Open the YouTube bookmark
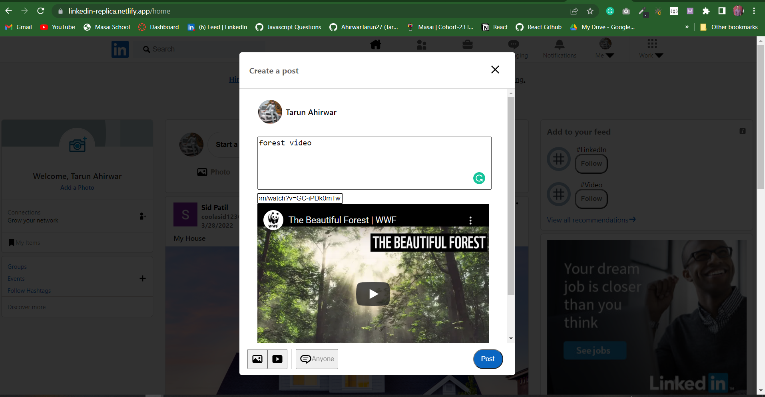The height and width of the screenshot is (397, 765). click(x=58, y=27)
